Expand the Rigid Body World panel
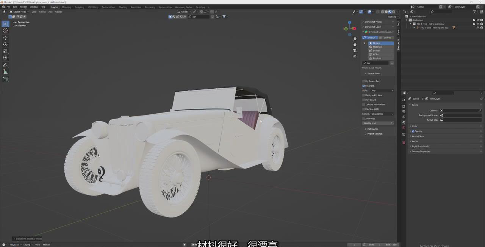 420,146
